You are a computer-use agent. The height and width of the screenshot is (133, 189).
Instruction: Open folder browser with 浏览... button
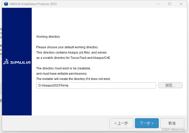(x=170, y=85)
